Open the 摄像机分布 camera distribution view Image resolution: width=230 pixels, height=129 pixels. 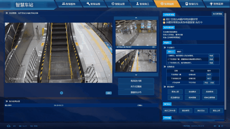136,92
